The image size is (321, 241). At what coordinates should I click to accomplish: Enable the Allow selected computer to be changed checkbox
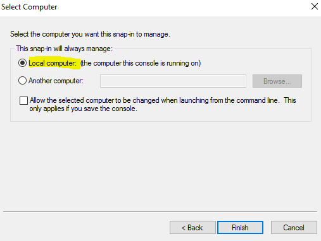[23, 100]
